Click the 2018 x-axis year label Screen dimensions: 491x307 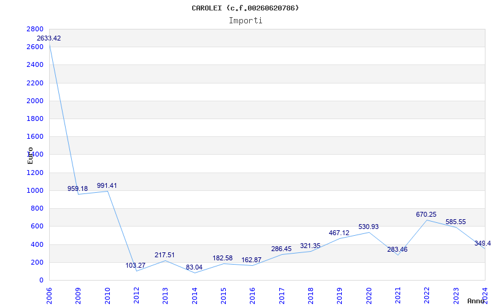tap(311, 296)
